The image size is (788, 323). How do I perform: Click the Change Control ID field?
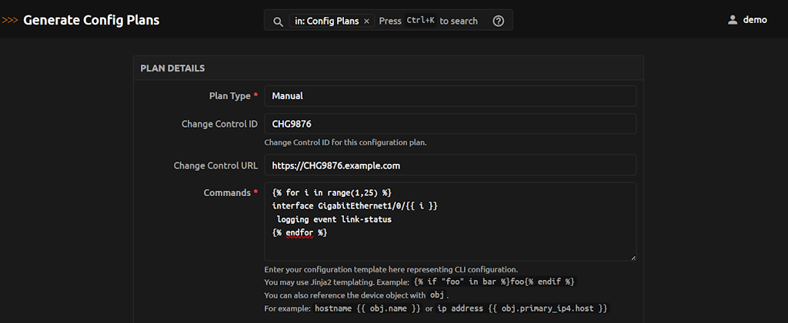click(450, 124)
